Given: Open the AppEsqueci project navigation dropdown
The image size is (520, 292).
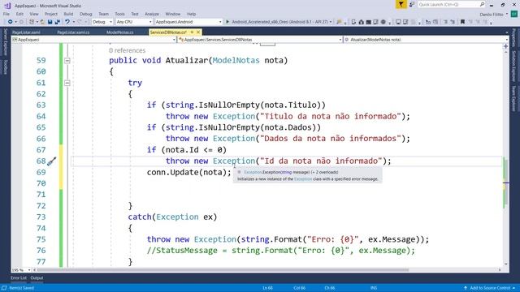Looking at the screenshot, I should (x=94, y=40).
